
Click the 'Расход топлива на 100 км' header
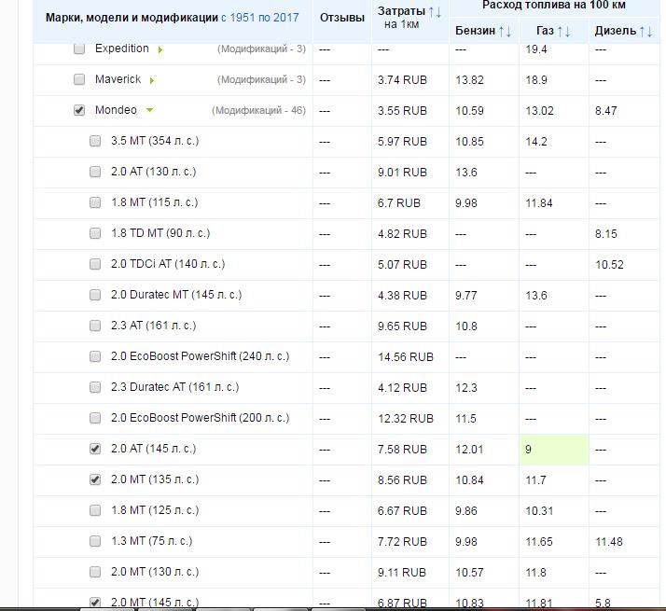554,6
